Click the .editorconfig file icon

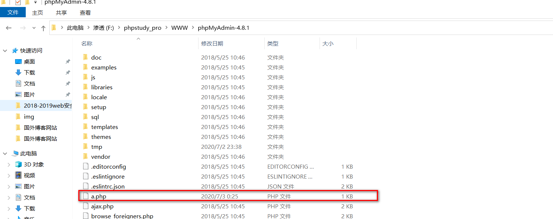coord(86,166)
